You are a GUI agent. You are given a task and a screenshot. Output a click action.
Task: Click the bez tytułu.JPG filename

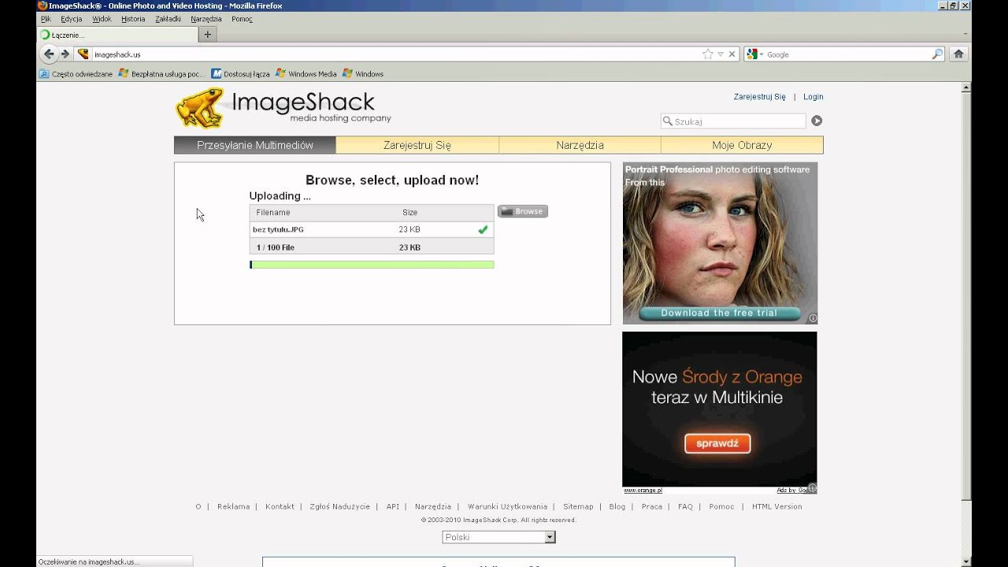pyautogui.click(x=278, y=229)
